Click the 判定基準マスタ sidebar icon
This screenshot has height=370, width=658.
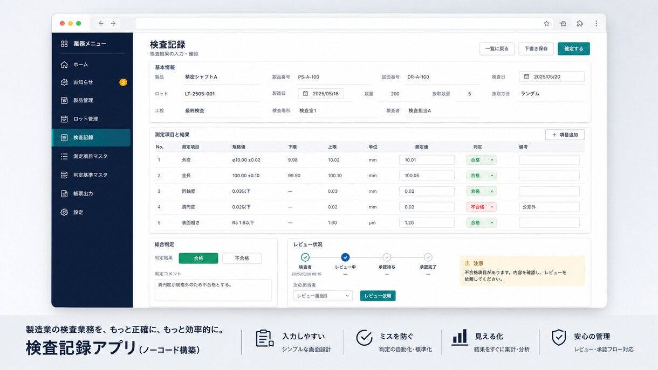tap(64, 175)
